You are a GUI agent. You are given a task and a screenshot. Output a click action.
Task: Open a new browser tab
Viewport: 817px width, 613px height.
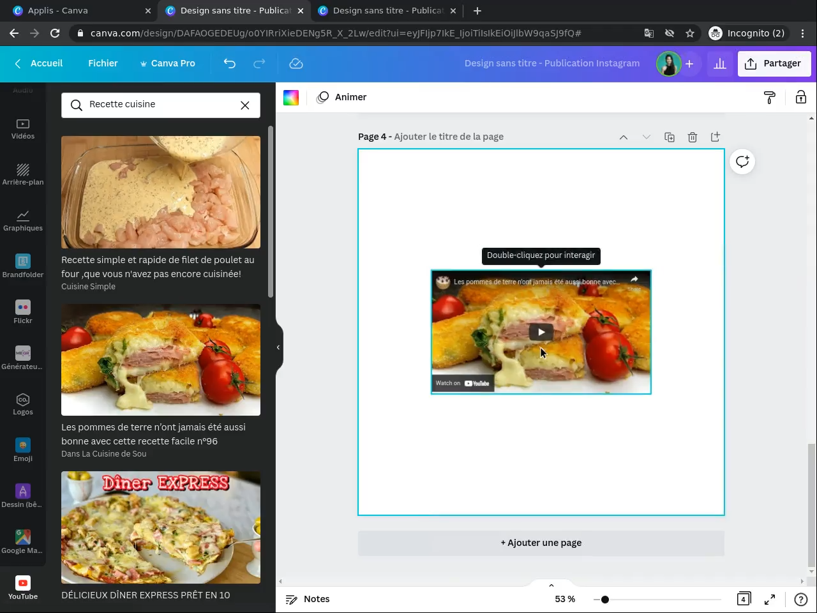pos(477,11)
